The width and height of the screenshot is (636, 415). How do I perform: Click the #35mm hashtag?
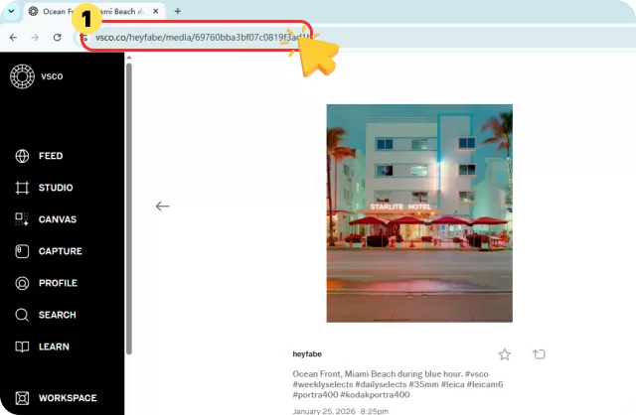click(424, 384)
